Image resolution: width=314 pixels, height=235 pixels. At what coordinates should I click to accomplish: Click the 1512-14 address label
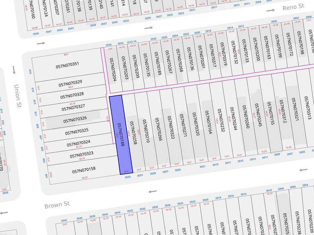[131, 42]
